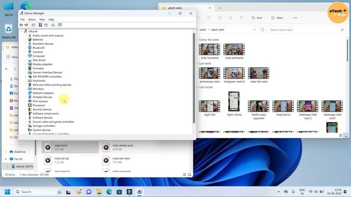
Task: Expand the Network adapters category chevron
Action: tap(26, 93)
